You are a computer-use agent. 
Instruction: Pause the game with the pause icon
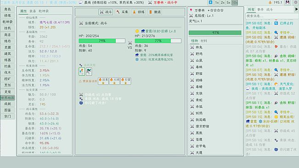(x=210, y=2)
